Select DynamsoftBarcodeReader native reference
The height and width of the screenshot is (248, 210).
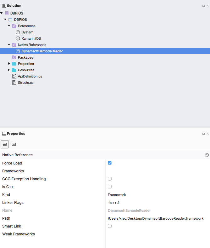point(42,51)
